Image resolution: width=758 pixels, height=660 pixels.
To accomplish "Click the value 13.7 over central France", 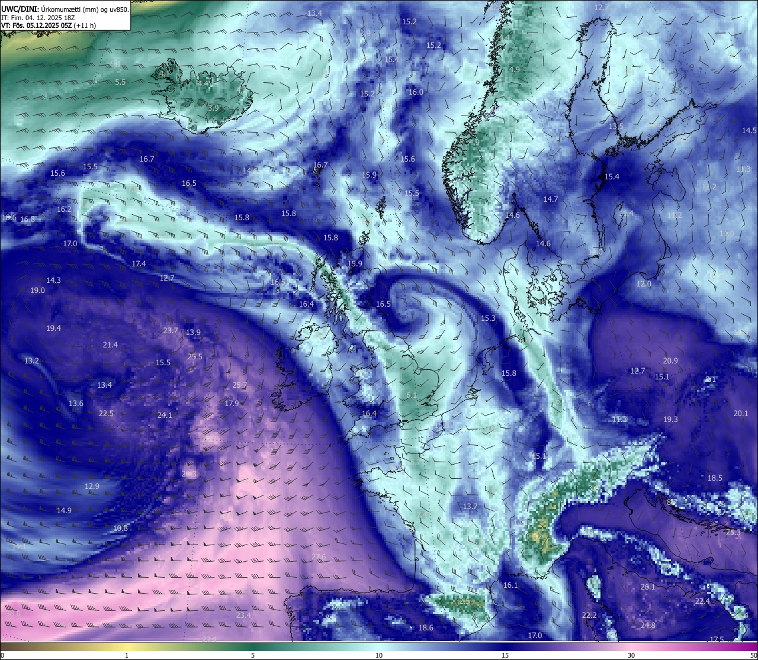I will (x=470, y=507).
